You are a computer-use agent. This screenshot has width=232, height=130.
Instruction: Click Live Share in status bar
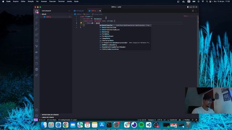[x=52, y=120]
